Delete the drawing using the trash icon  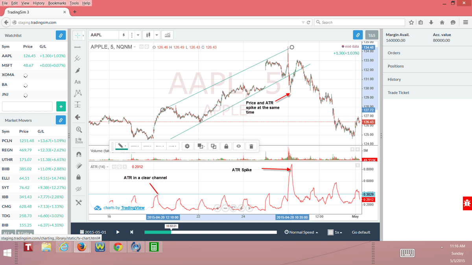[x=251, y=146]
